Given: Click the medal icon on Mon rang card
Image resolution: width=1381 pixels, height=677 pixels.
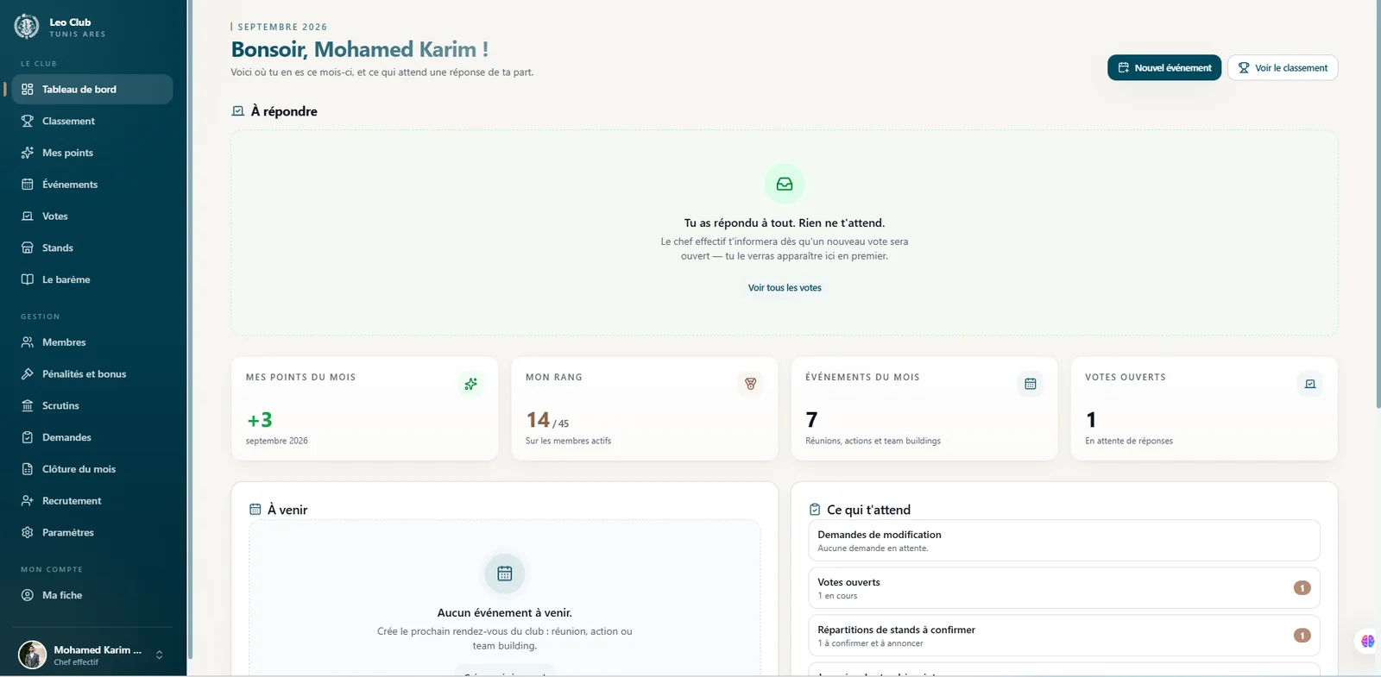Looking at the screenshot, I should pos(751,384).
